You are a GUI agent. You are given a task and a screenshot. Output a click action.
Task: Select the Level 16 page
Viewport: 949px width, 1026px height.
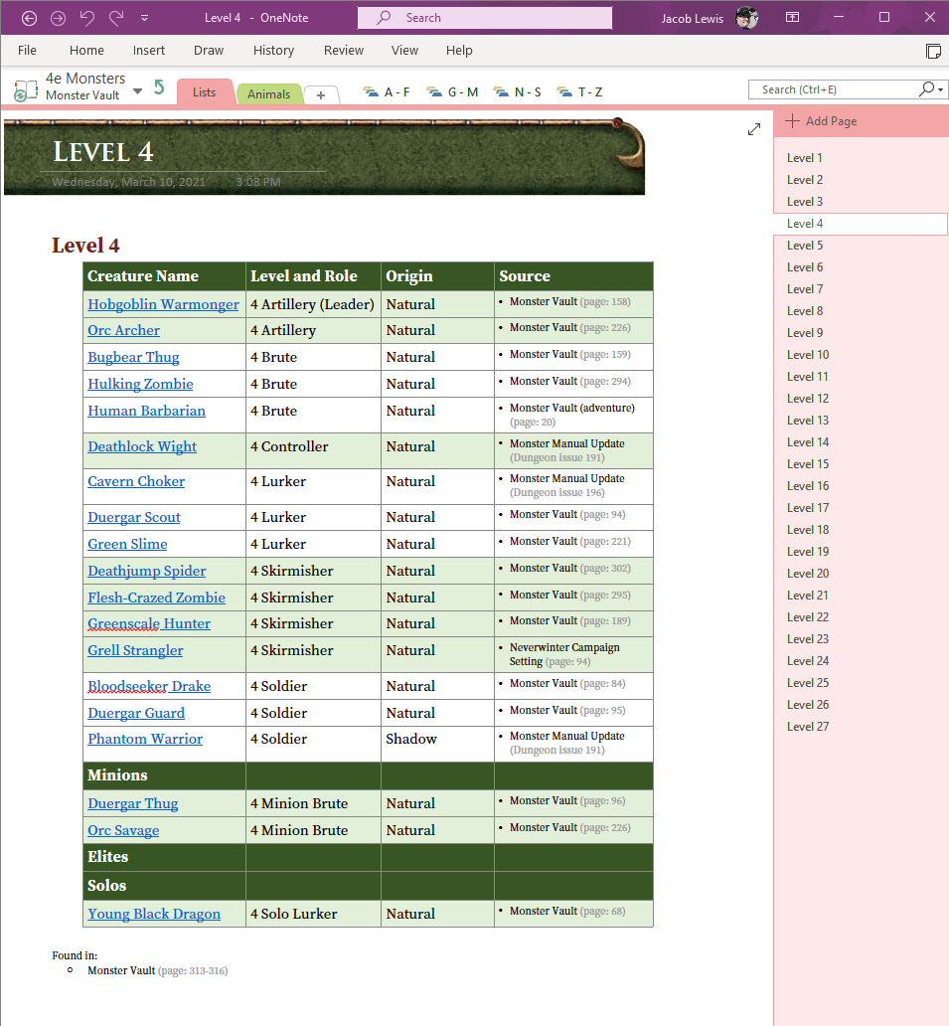pyautogui.click(x=860, y=486)
